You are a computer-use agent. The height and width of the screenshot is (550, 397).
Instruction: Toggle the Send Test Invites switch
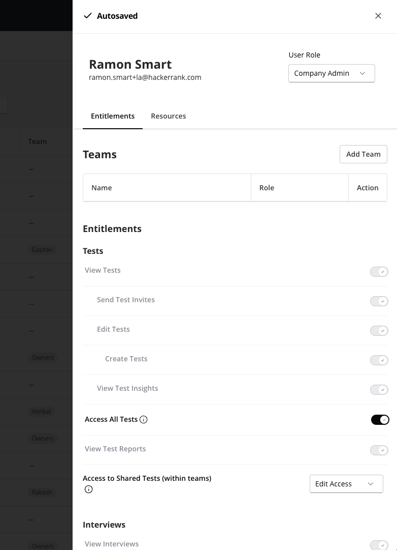pos(379,301)
